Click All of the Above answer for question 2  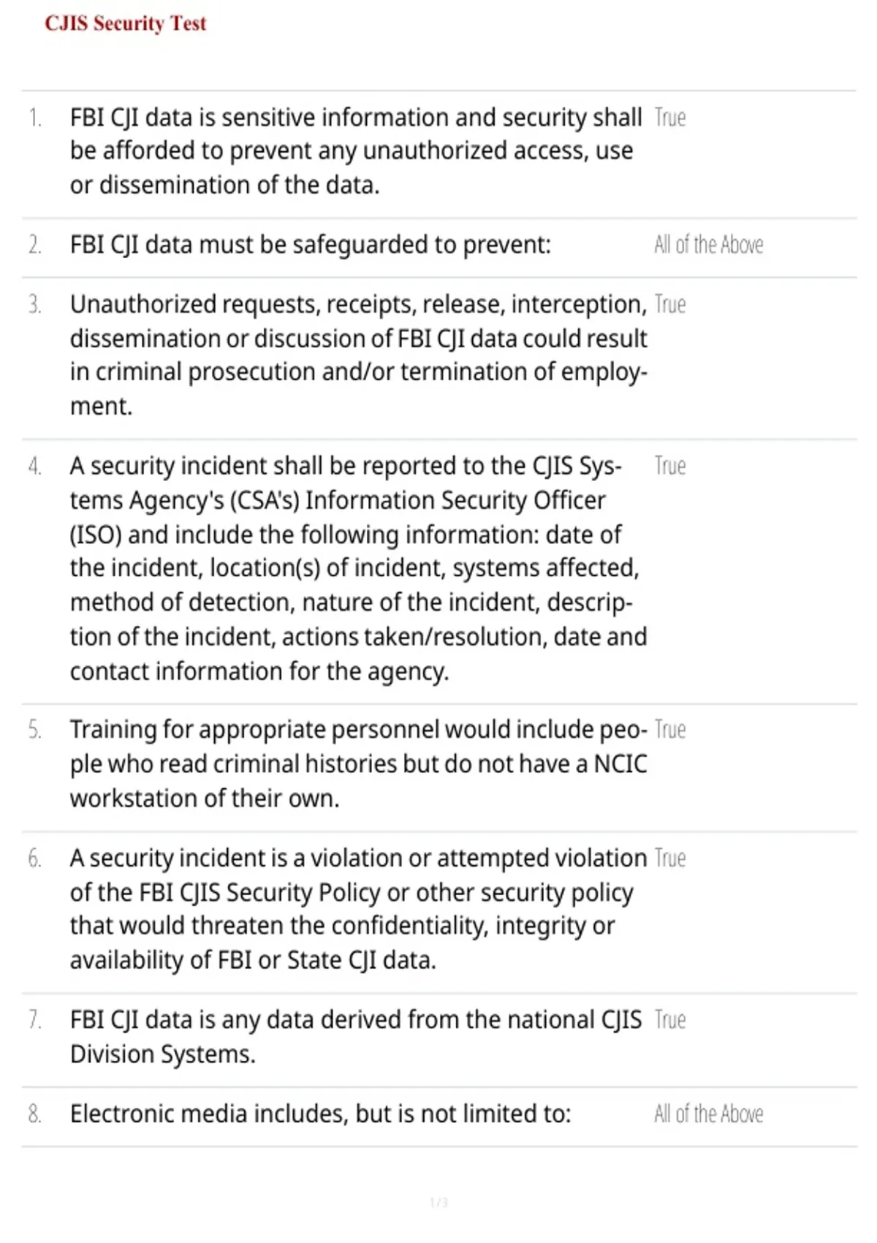(x=709, y=244)
